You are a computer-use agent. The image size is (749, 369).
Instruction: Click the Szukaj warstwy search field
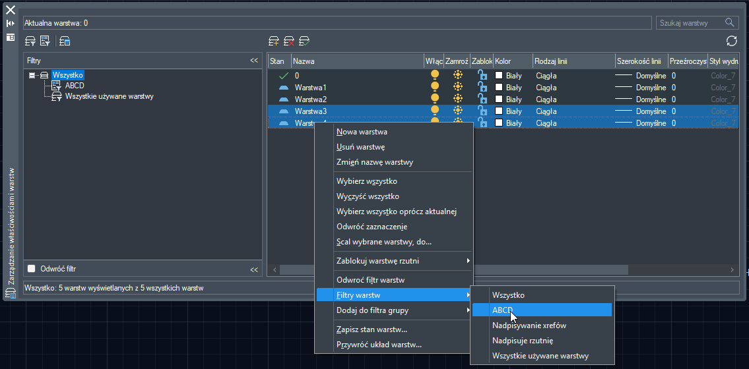696,22
